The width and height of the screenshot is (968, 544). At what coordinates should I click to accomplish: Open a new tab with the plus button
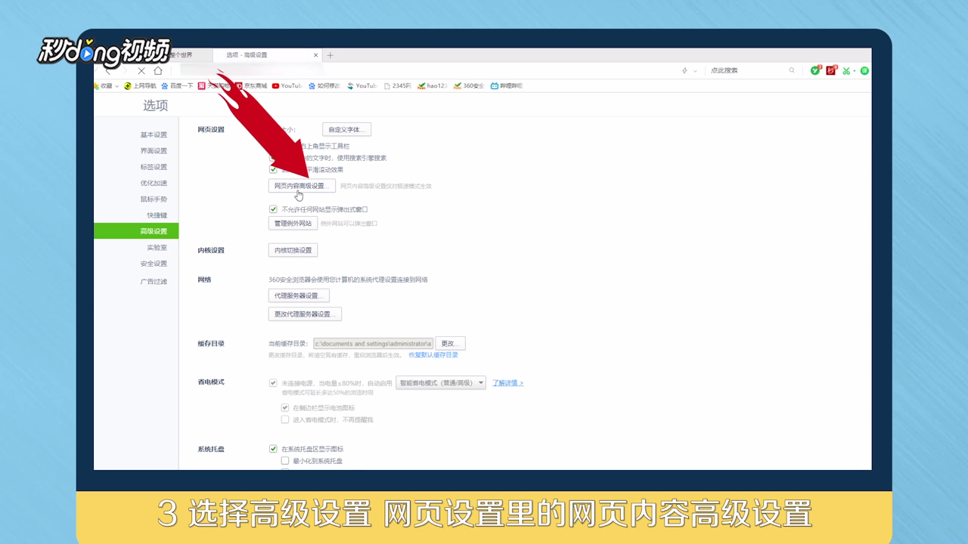pos(330,55)
